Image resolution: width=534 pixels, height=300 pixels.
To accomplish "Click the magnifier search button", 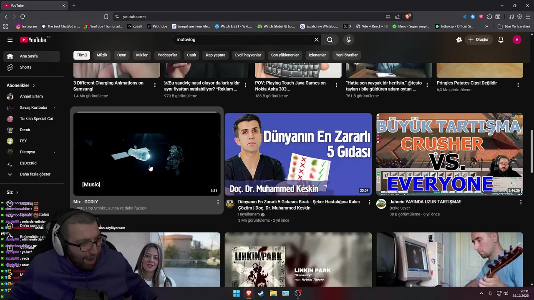I will [330, 40].
